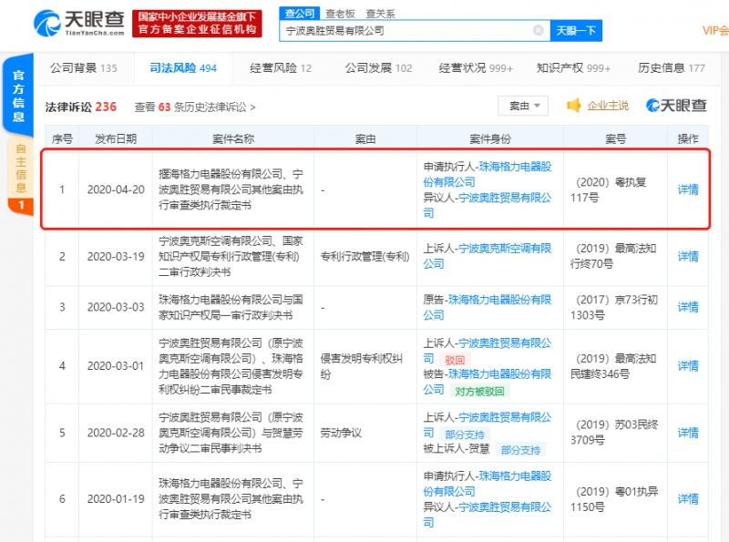The width and height of the screenshot is (729, 542).
Task: Open the 案由 filter dropdown
Action: [x=523, y=106]
